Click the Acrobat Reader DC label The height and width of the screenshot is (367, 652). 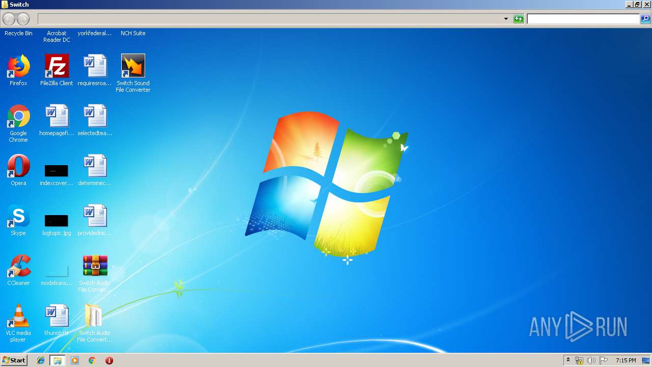click(57, 36)
